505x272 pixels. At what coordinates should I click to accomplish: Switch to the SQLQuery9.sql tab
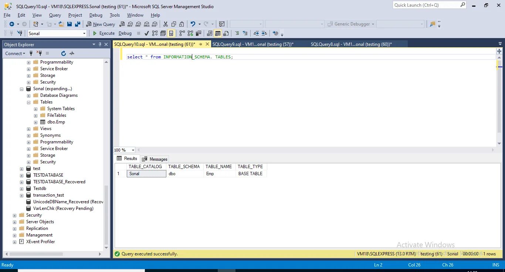point(253,44)
